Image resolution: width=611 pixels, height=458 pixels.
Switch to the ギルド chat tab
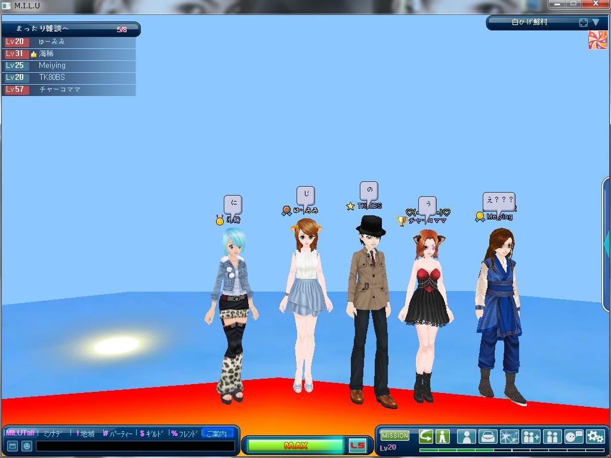(152, 434)
